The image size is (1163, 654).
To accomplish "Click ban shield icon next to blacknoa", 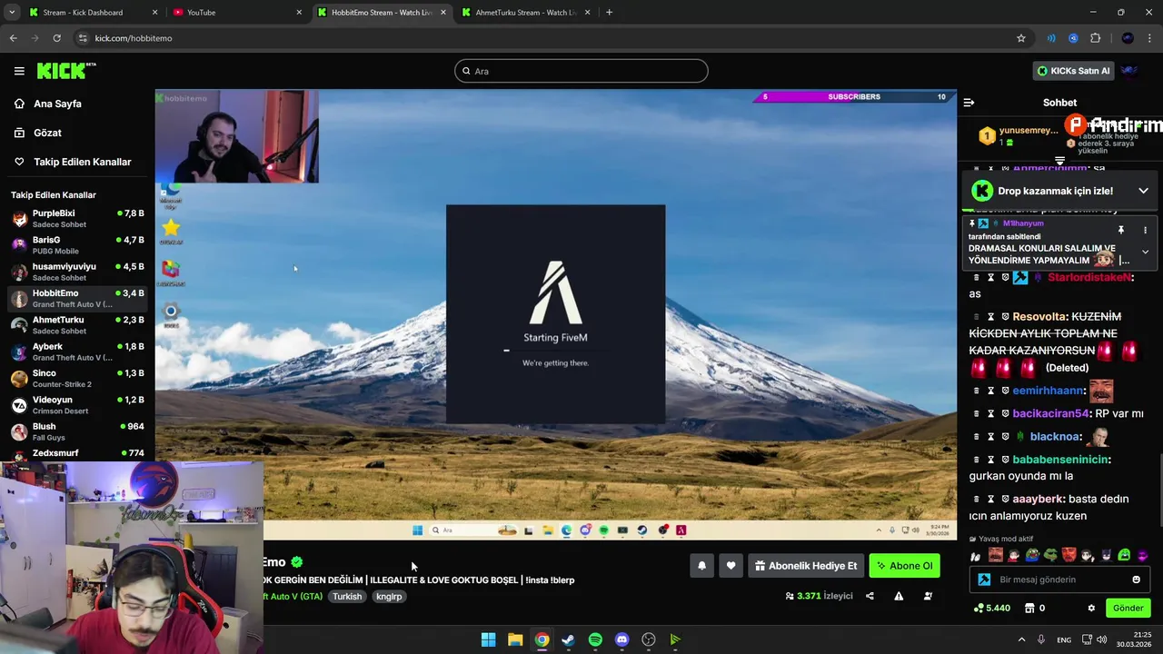I will click(1005, 437).
